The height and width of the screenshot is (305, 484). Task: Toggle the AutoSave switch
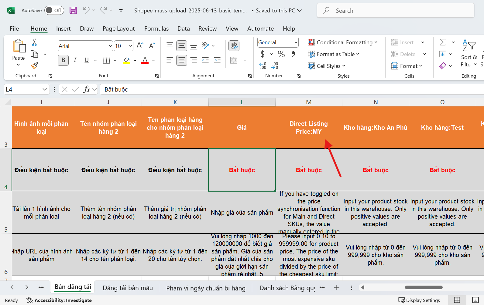pyautogui.click(x=54, y=10)
